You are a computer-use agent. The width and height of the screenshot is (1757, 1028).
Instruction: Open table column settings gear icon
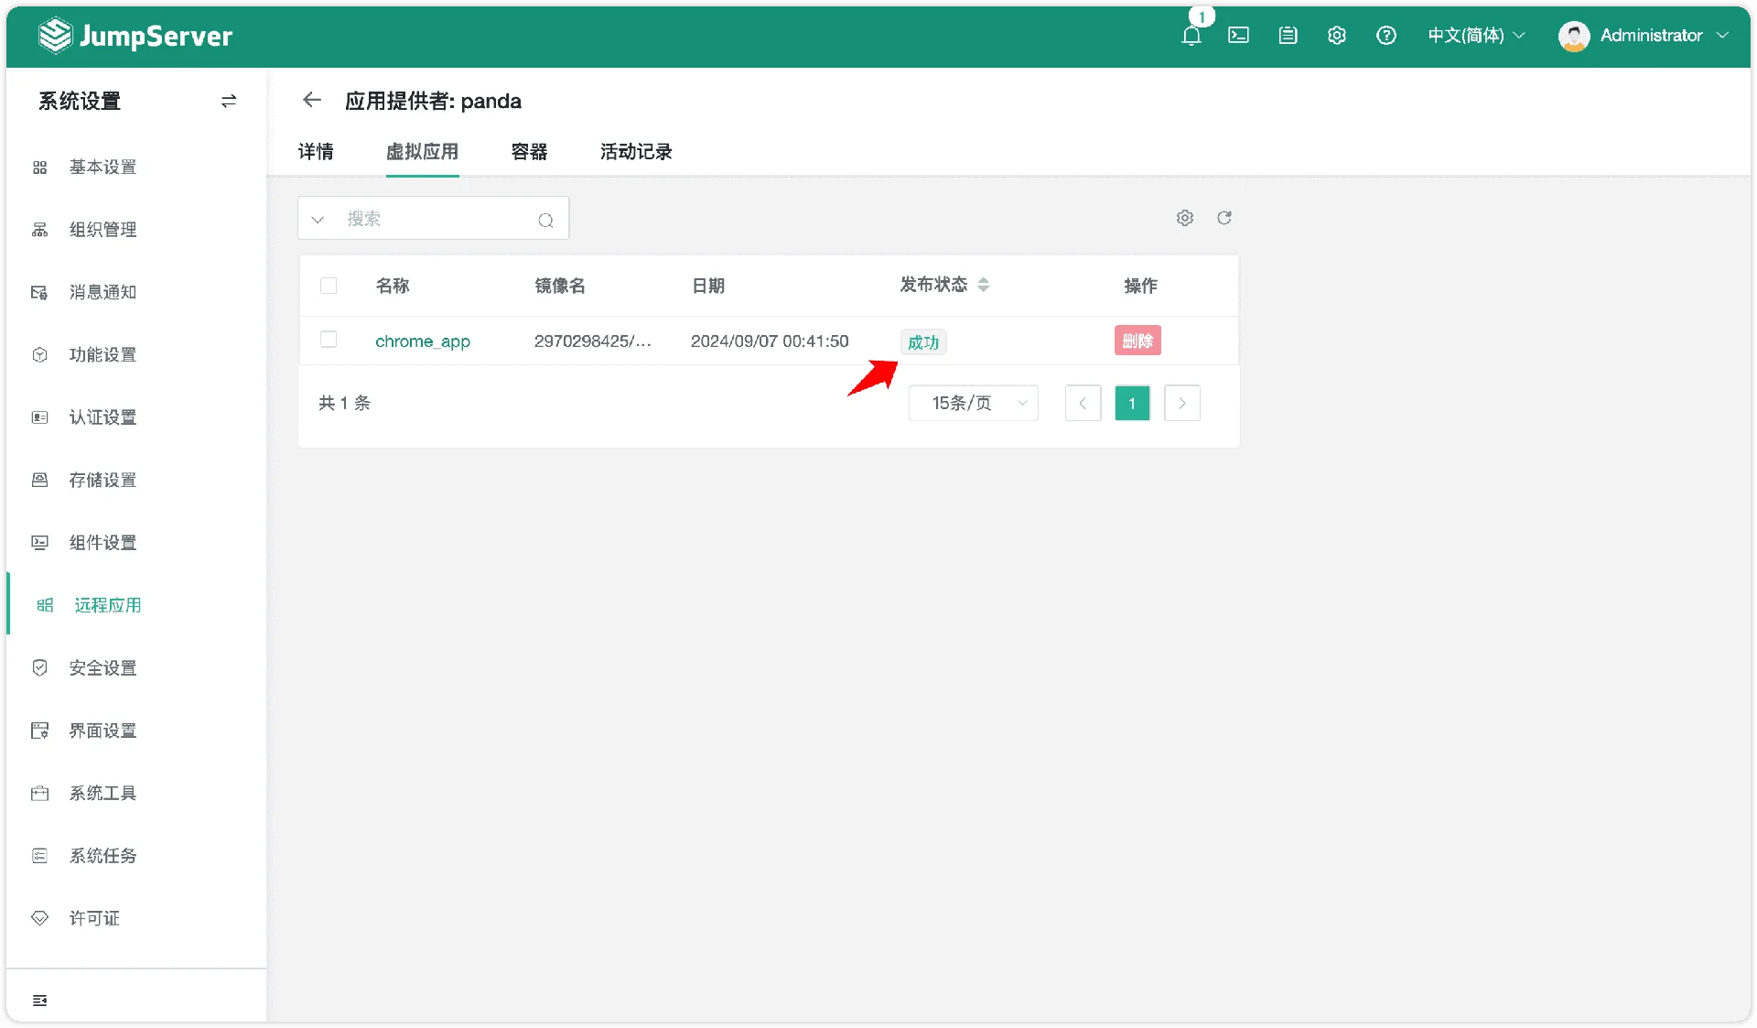pos(1184,218)
